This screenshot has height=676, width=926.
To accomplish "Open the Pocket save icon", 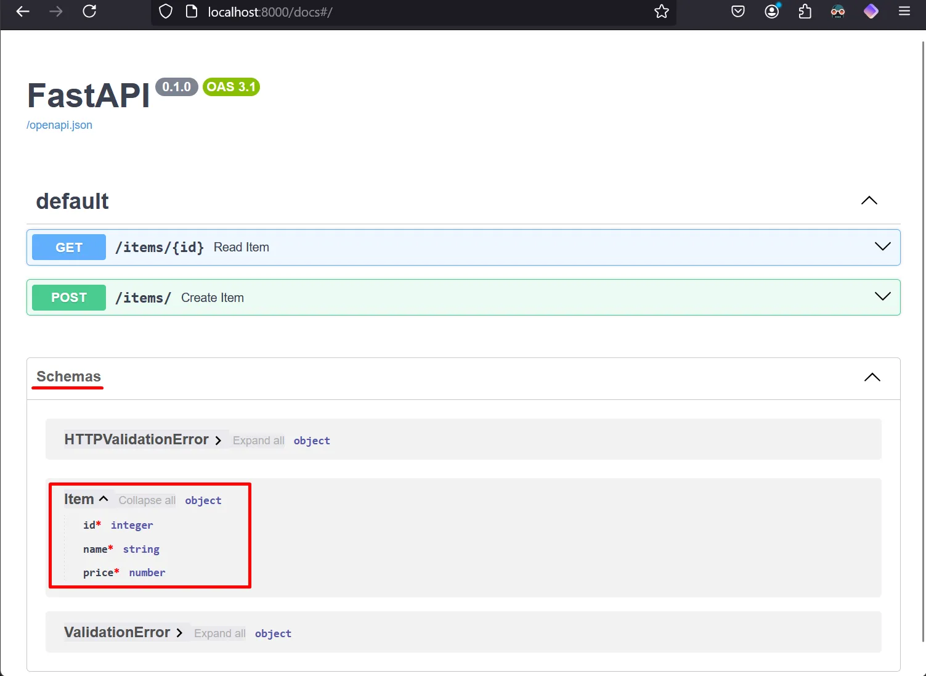I will 737,12.
